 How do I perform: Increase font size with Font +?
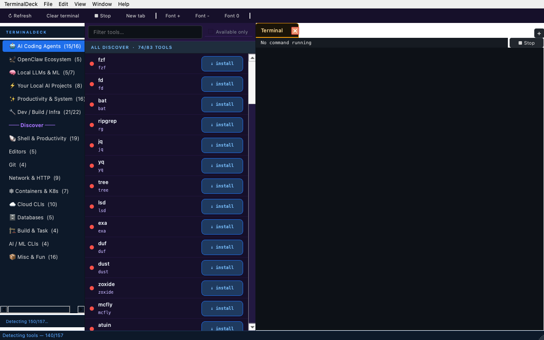coord(173,16)
